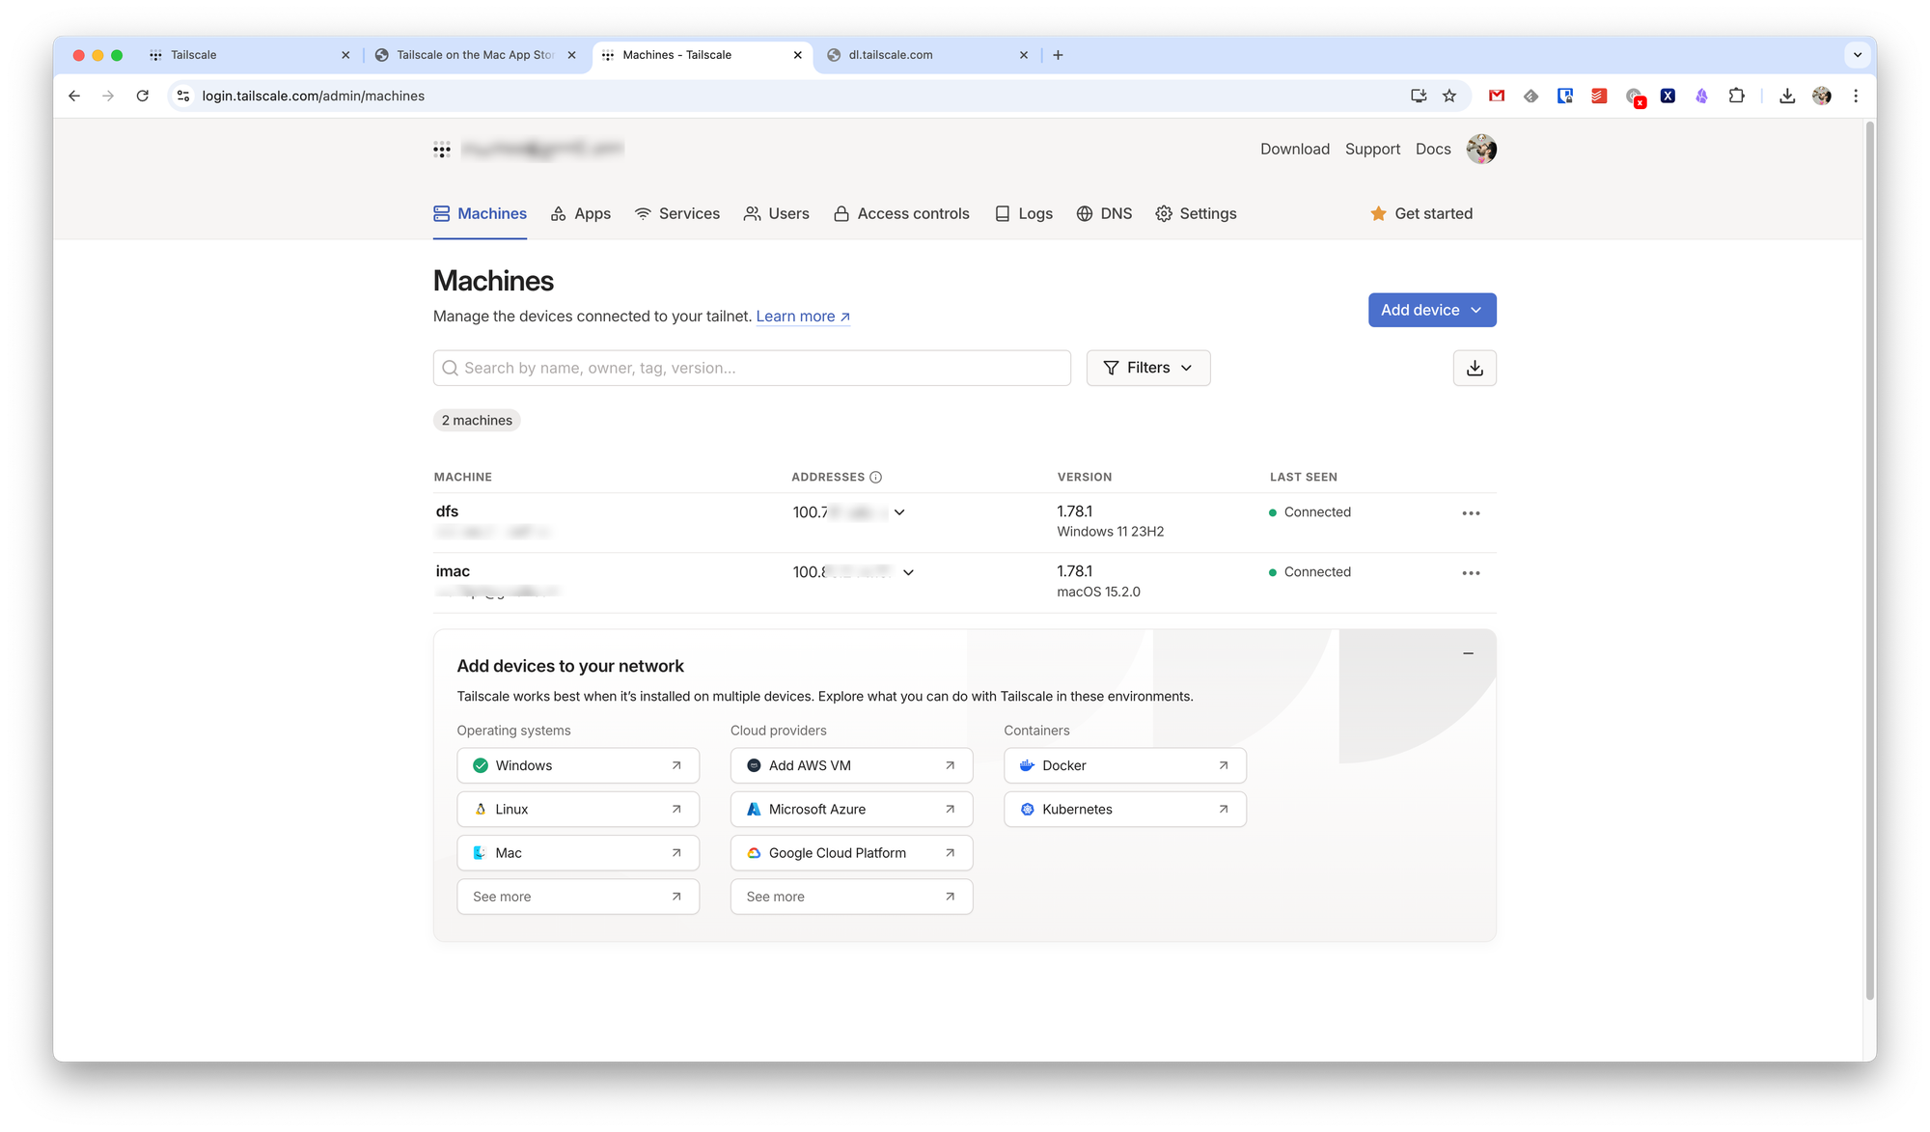Click the Docker container button
Viewport: 1930px width, 1132px height.
click(x=1124, y=765)
